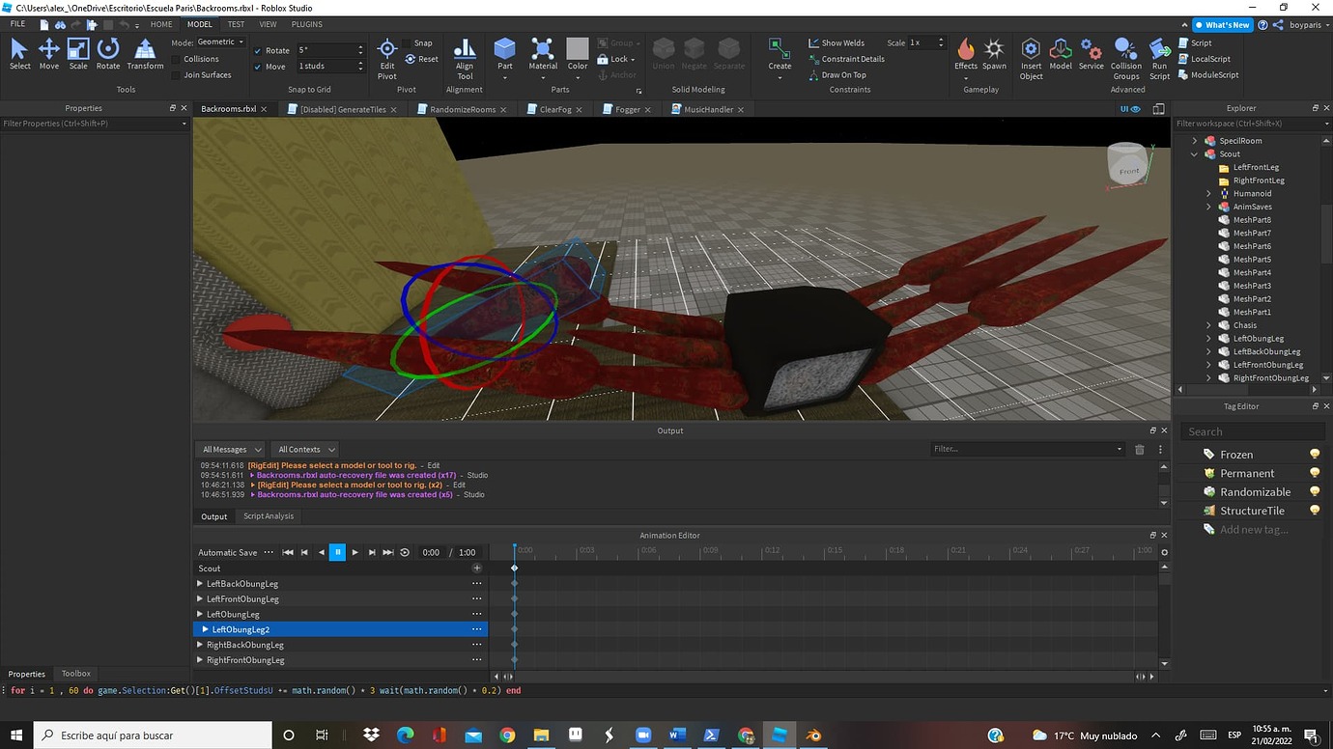The image size is (1333, 749).
Task: Expand the Humanoid item in Explorer
Action: pyautogui.click(x=1208, y=193)
